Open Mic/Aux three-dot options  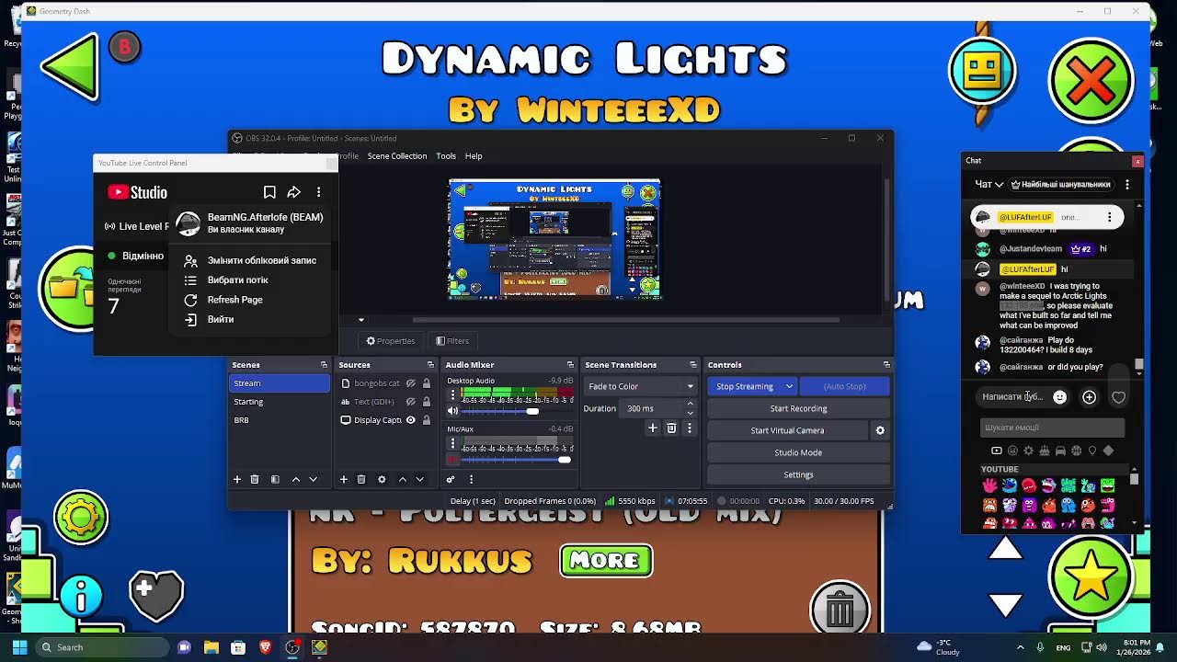[452, 443]
